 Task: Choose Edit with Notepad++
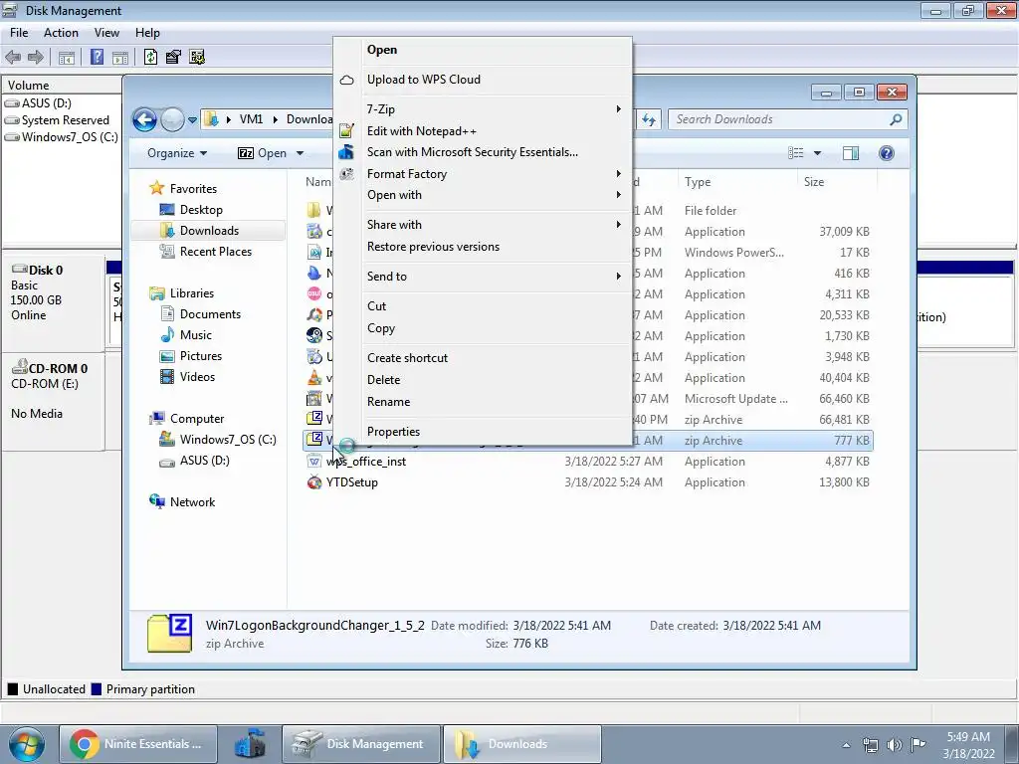coord(496,131)
